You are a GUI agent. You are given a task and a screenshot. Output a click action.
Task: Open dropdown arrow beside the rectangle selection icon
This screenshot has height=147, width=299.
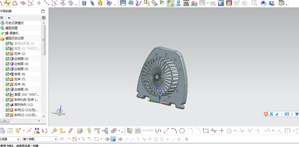tap(101, 139)
